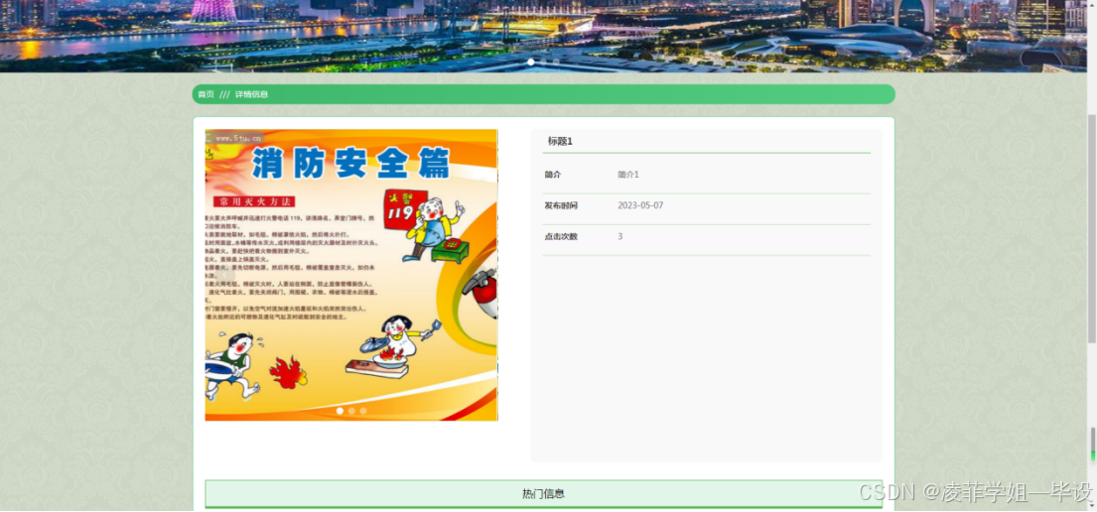Select first dot of poster image carousel

click(x=340, y=411)
